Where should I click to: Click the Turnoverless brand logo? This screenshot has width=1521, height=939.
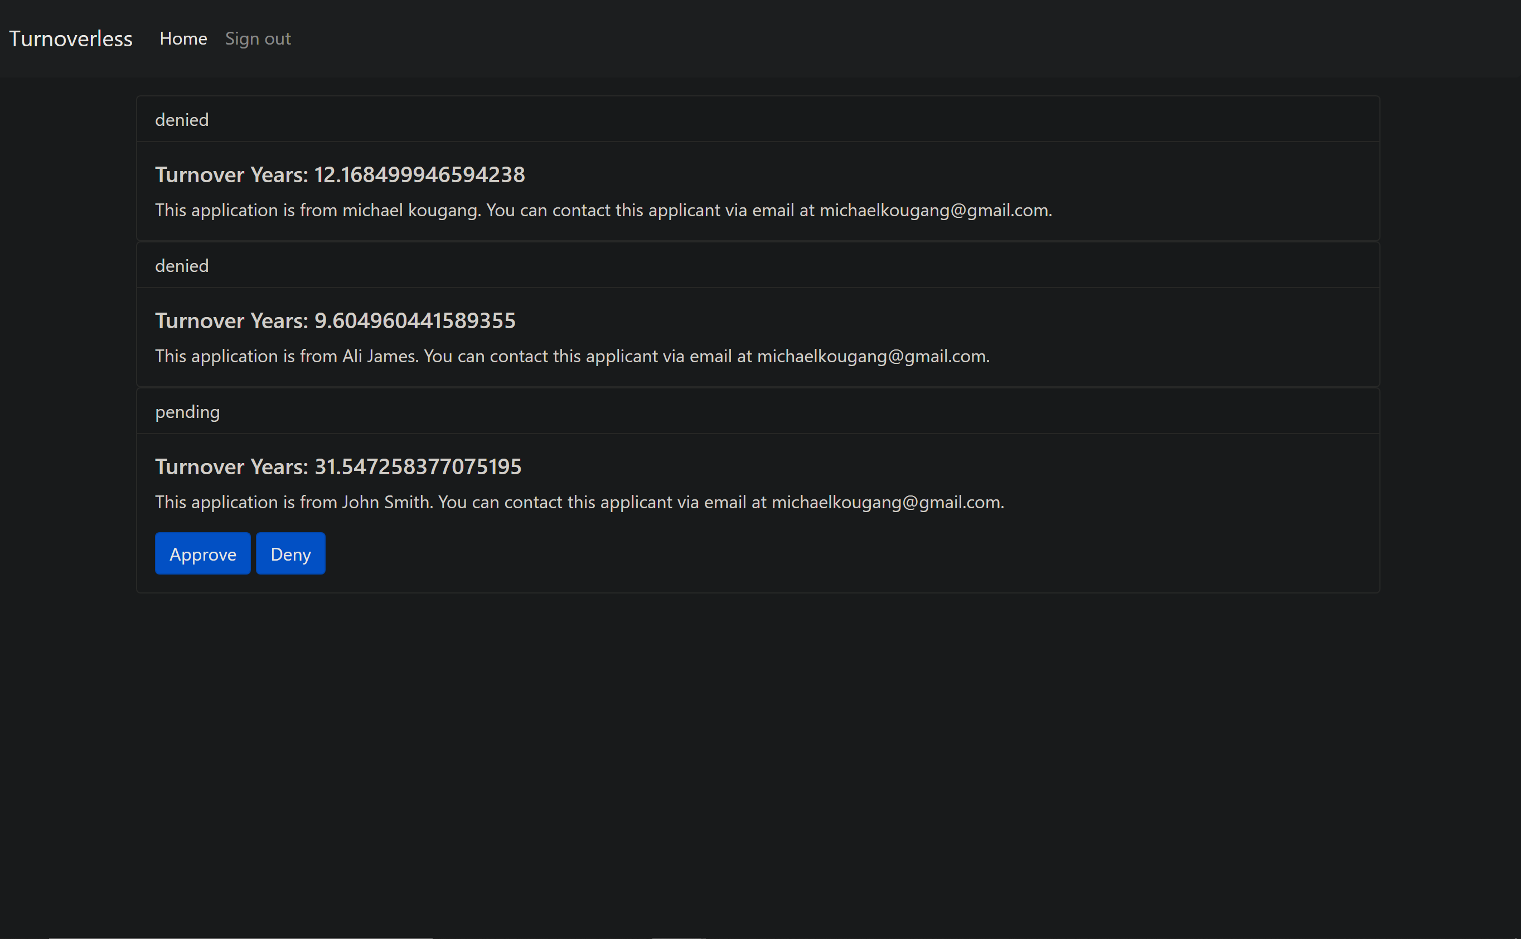[x=70, y=38]
